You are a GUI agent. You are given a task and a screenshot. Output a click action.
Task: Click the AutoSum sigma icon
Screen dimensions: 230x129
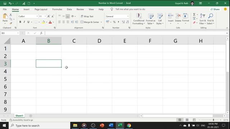pos(194,14)
